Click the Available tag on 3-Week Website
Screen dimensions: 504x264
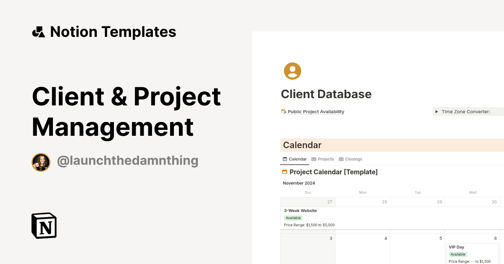click(x=293, y=218)
